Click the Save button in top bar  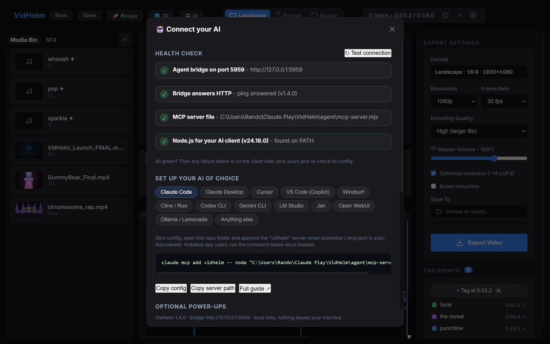point(61,15)
